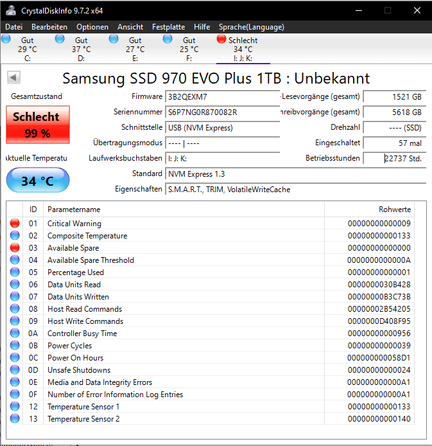The width and height of the screenshot is (432, 446).
Task: Click the Seriennummer field S6P7NG0R870082R
Action: click(222, 112)
